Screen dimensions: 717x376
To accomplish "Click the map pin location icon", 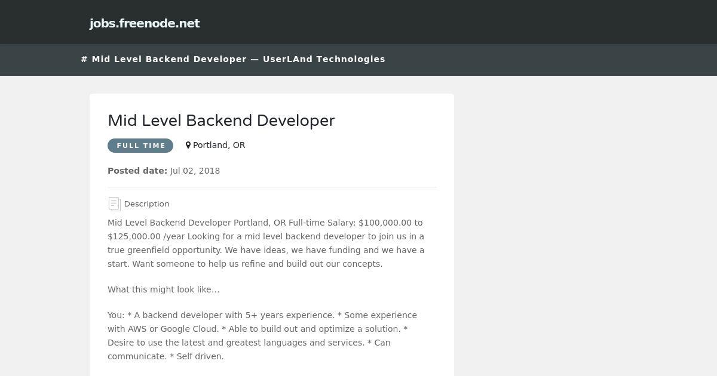I will 188,145.
